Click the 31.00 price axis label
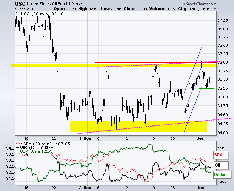234x191 pixels. [223, 133]
